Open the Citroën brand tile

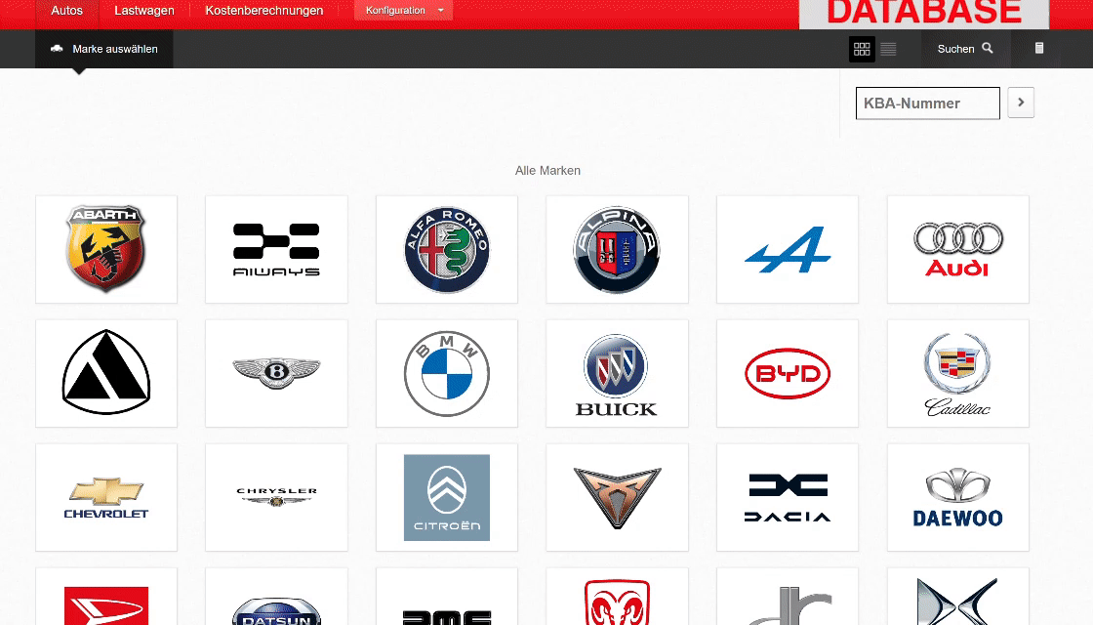coord(447,497)
